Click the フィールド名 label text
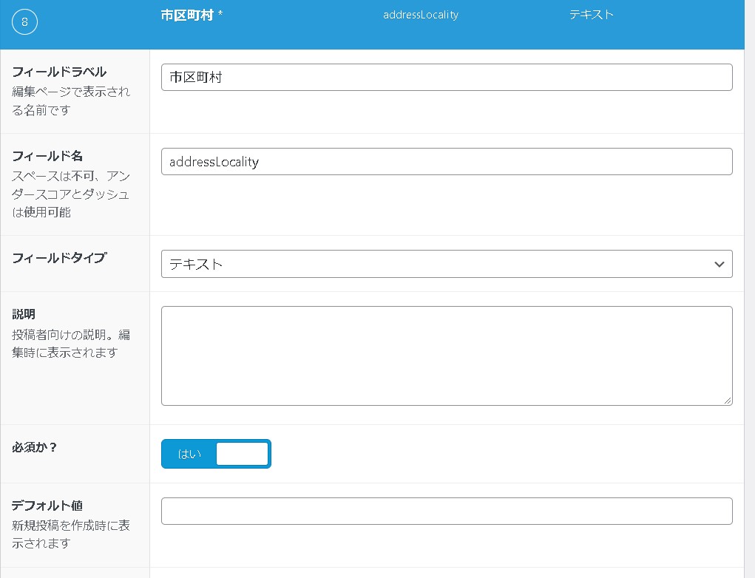The image size is (755, 578). tap(47, 156)
